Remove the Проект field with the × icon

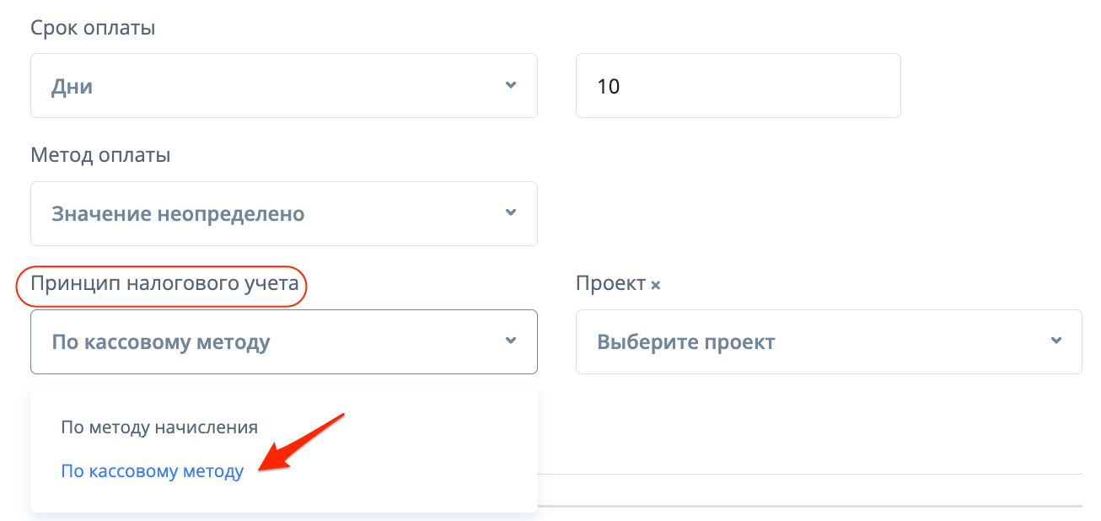[x=655, y=286]
